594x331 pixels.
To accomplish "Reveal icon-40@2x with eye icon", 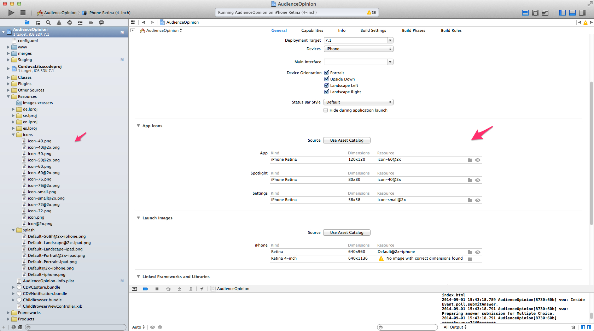I will click(x=478, y=180).
